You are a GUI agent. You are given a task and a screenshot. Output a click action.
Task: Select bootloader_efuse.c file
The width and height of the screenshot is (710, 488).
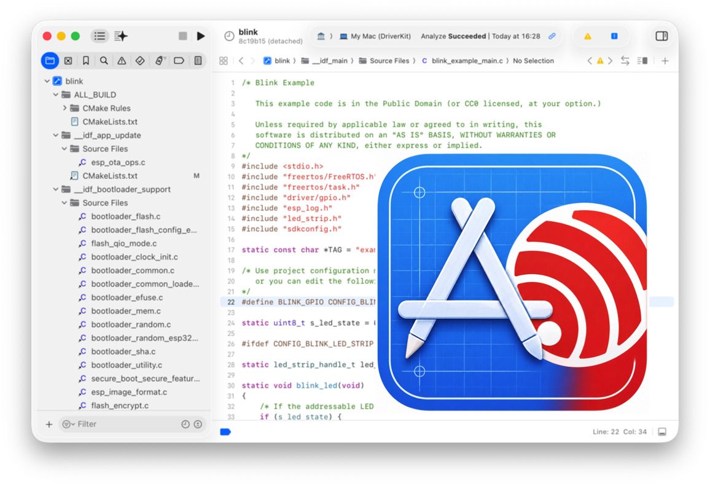(127, 297)
